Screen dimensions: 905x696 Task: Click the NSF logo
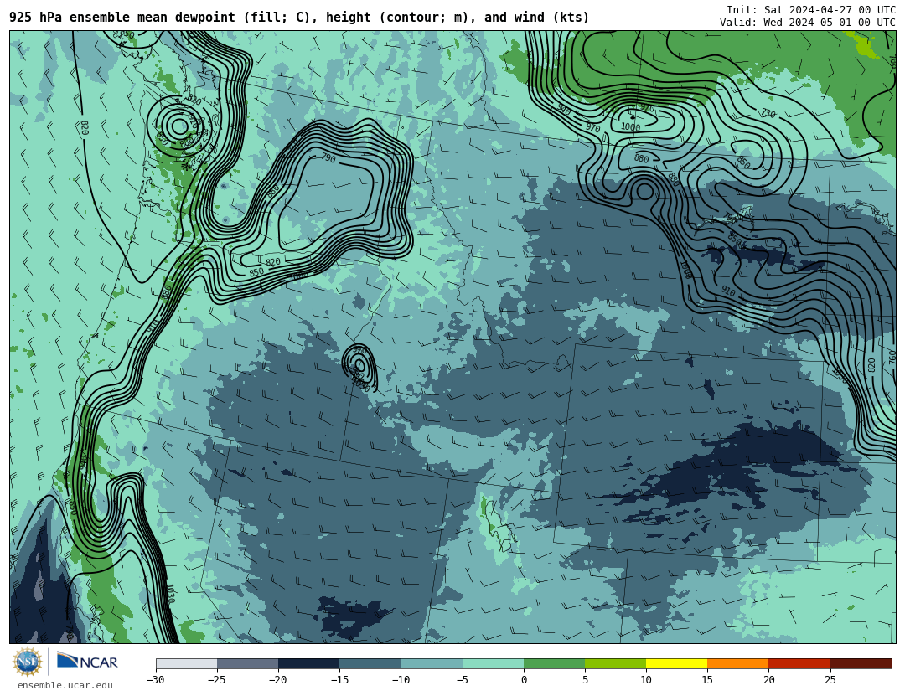pyautogui.click(x=27, y=662)
